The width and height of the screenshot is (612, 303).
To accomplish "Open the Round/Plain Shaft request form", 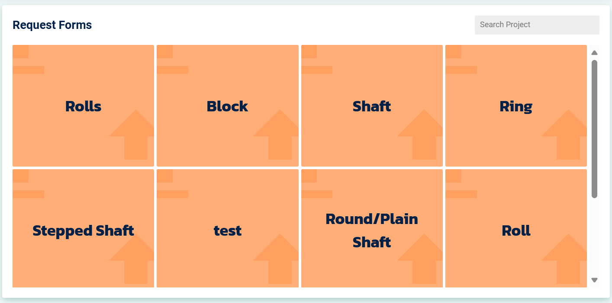I will coord(372,230).
